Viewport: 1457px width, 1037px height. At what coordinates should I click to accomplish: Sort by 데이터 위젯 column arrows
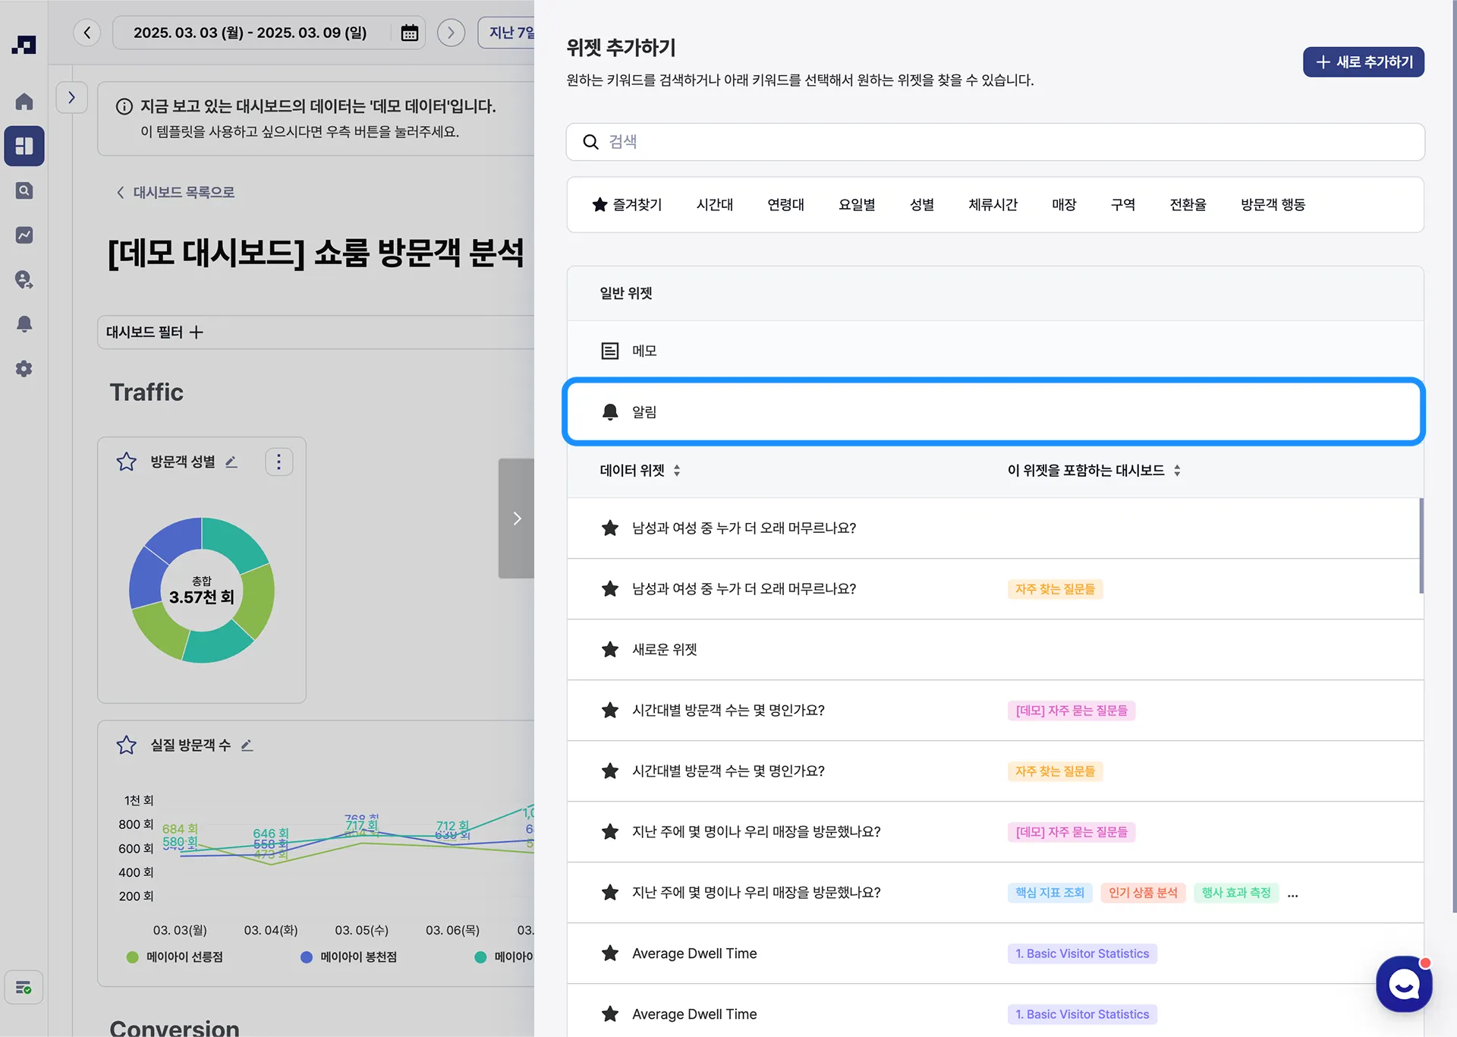(x=677, y=471)
